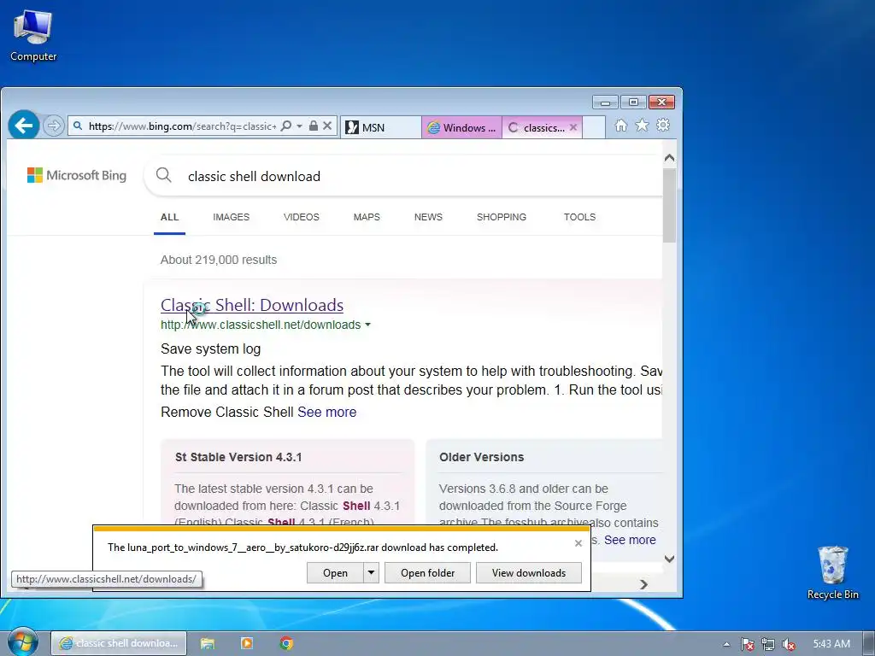
Task: Click the Microsoft Bing logo
Action: (77, 175)
